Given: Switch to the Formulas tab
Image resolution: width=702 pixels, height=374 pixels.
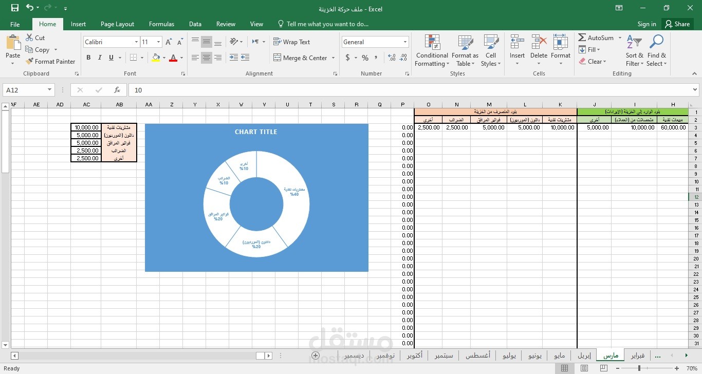Looking at the screenshot, I should pos(161,24).
